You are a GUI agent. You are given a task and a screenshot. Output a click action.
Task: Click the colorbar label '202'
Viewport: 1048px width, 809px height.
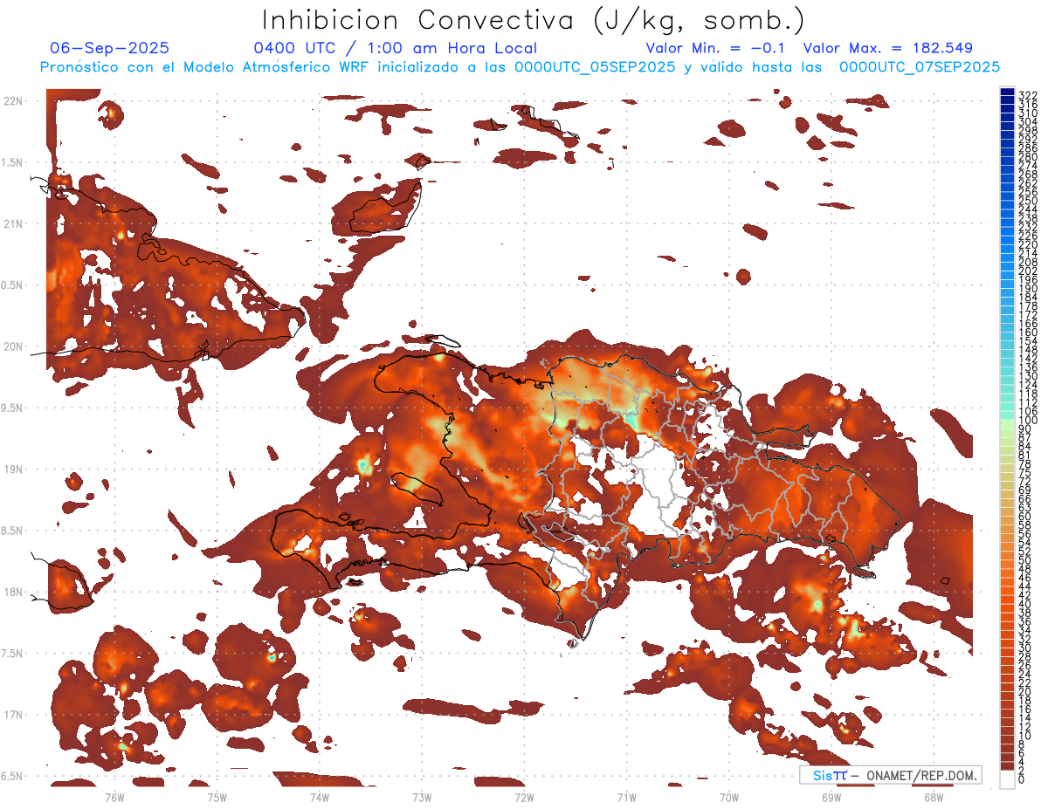tap(1027, 271)
